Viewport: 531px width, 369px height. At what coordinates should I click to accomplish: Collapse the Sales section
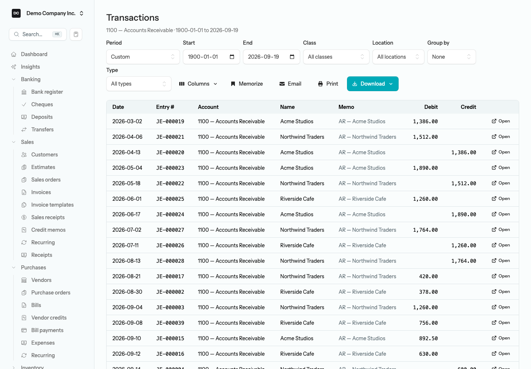click(x=14, y=142)
